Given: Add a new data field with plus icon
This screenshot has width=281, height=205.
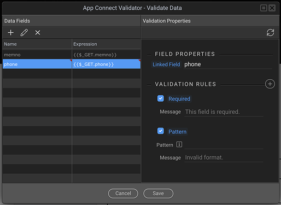Looking at the screenshot, I should pos(11,33).
